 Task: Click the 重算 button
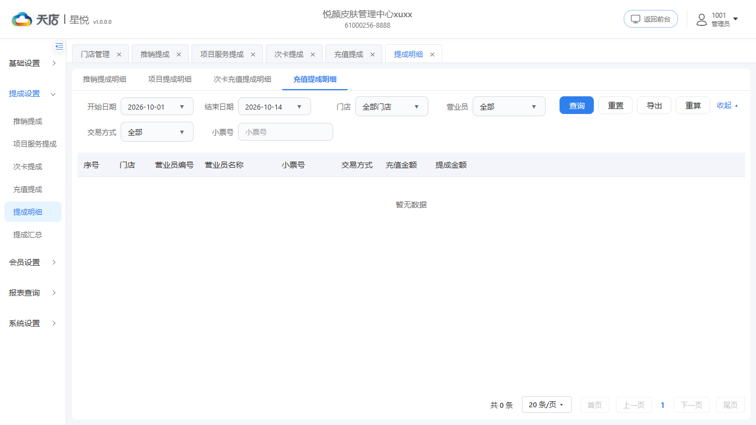tap(693, 105)
